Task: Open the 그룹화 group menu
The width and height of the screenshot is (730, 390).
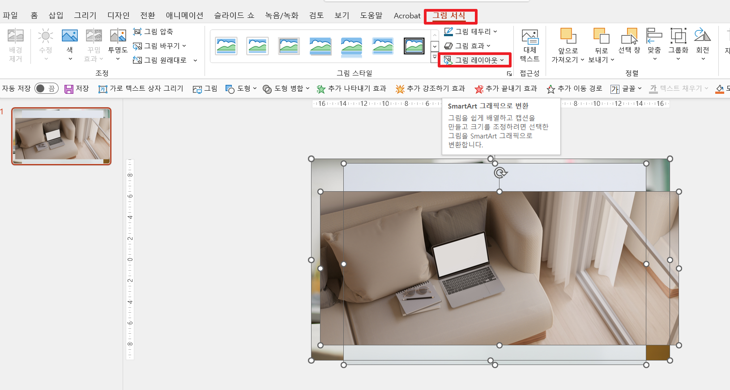Action: click(x=678, y=45)
